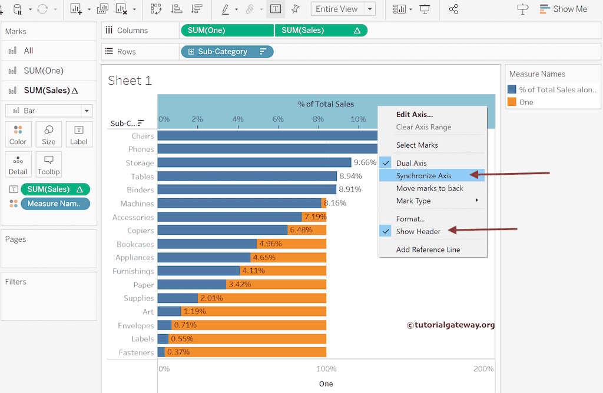
Task: Open the Bar mark type dropdown
Action: 49,111
